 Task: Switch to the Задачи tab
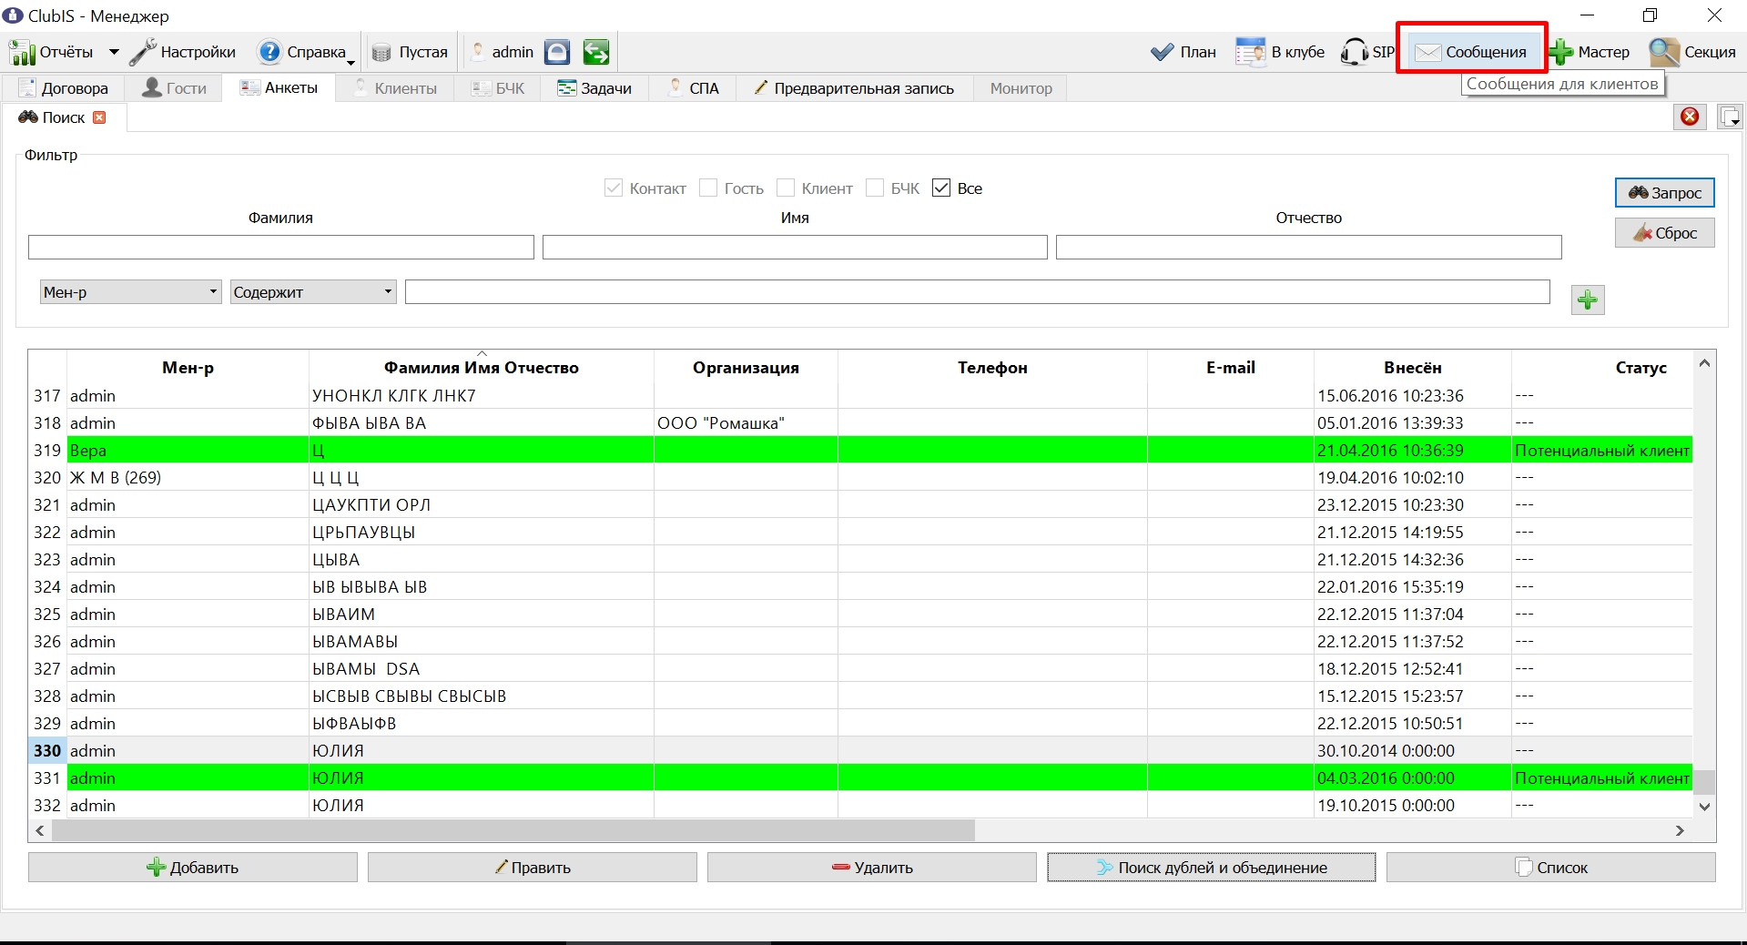pos(594,88)
